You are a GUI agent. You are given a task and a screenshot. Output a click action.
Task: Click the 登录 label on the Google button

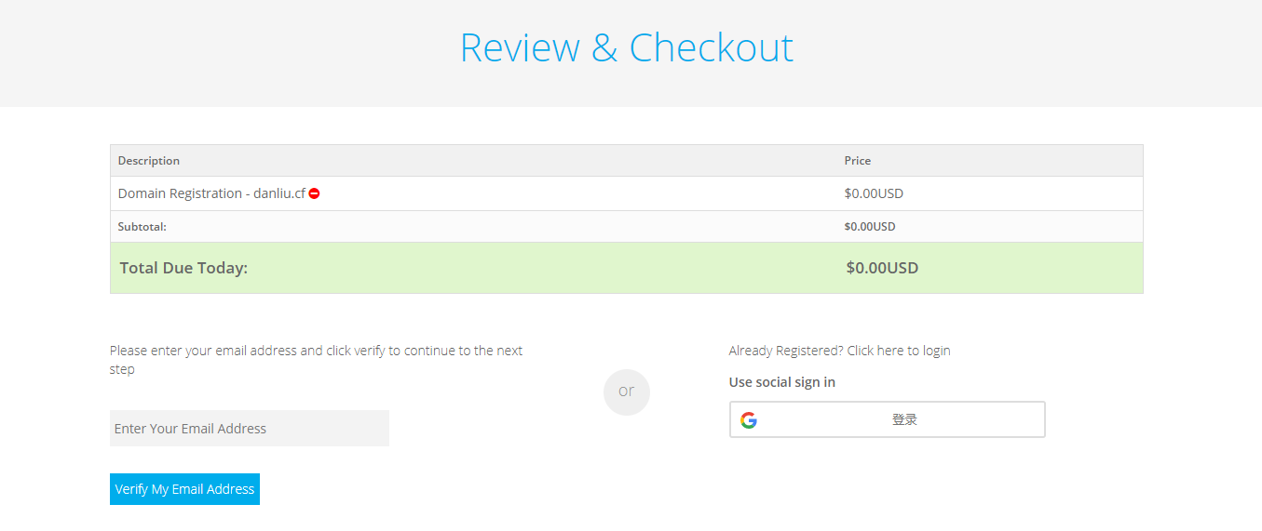[904, 419]
